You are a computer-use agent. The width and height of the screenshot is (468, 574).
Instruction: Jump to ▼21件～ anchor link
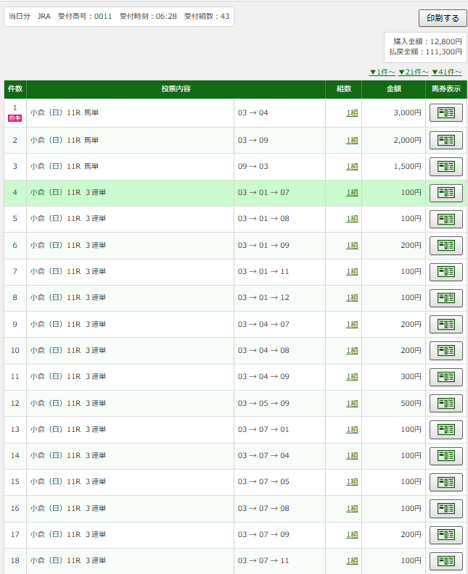[x=413, y=72]
